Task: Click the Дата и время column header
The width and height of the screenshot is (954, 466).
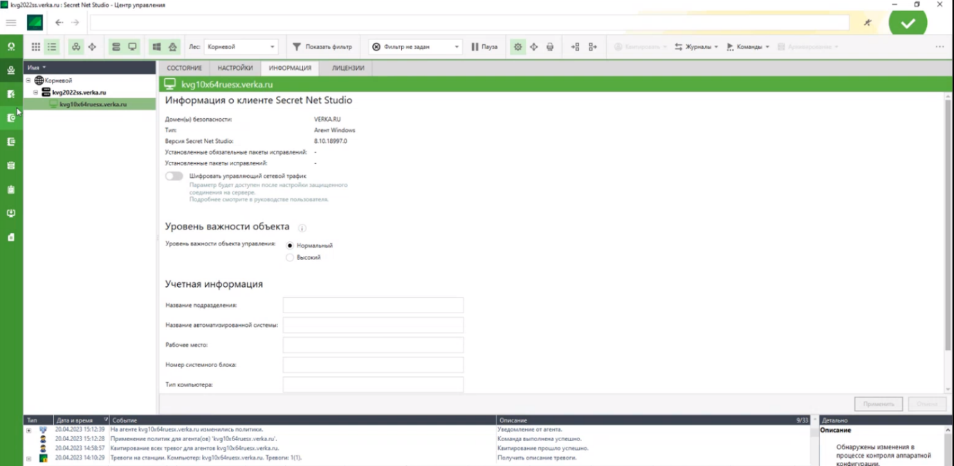Action: (x=82, y=420)
